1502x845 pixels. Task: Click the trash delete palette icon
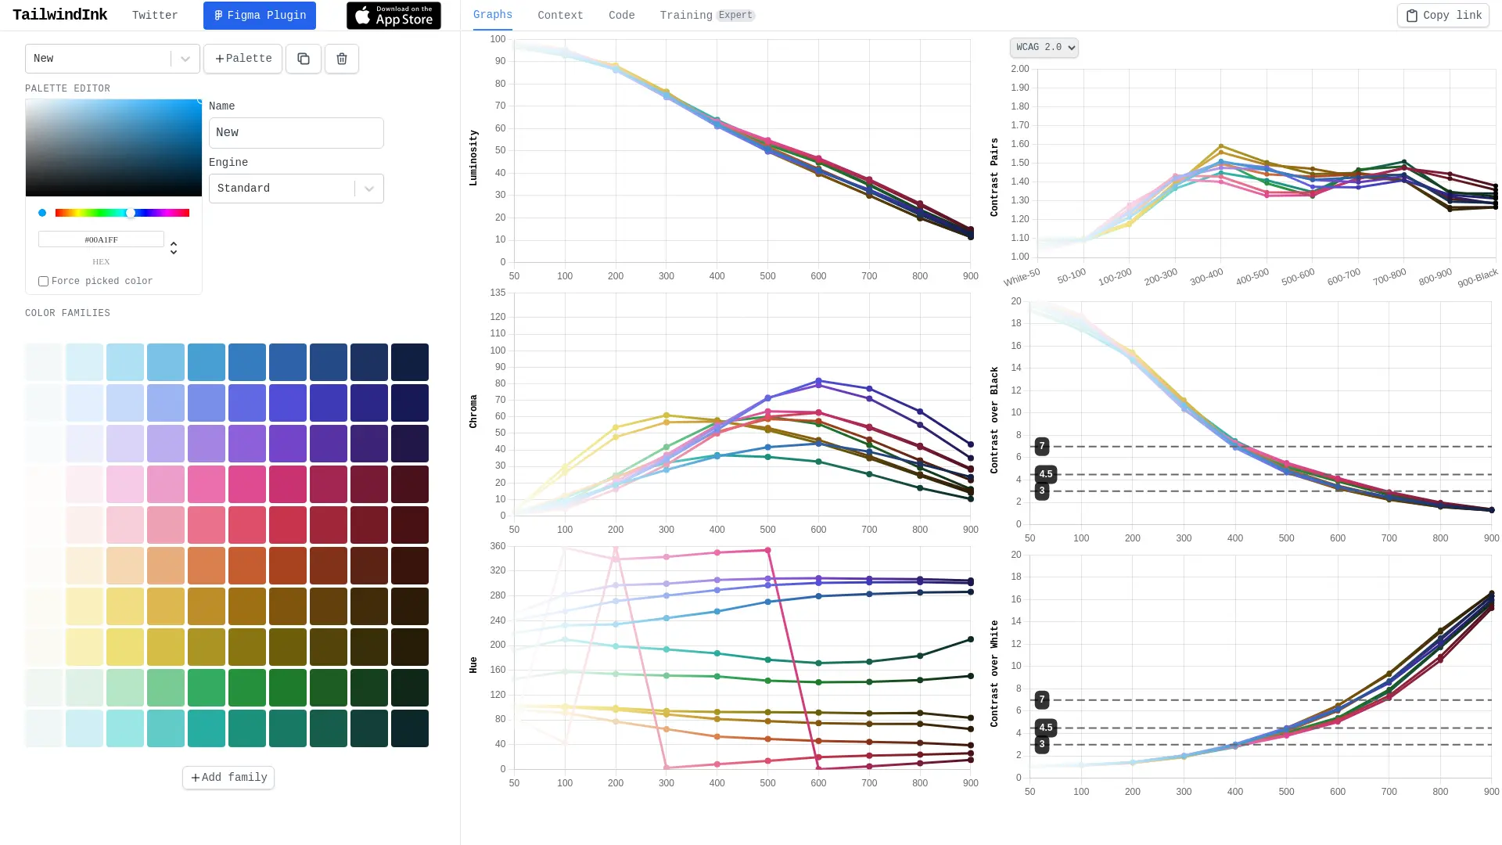(342, 59)
